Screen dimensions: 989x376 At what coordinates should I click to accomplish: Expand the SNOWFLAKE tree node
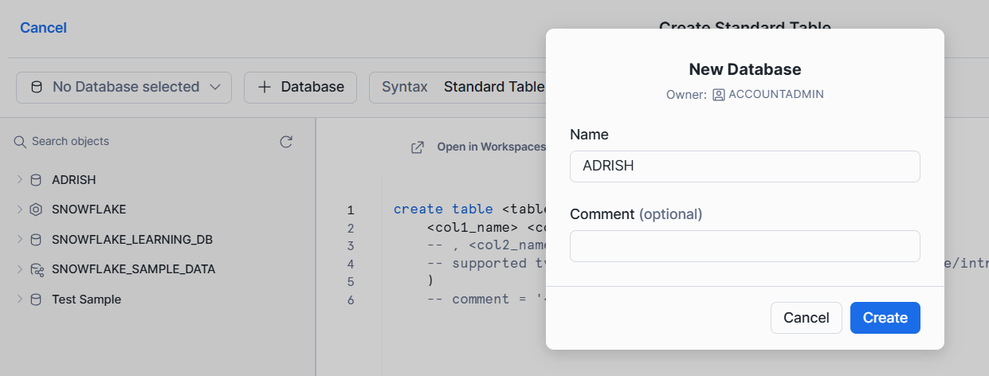pyautogui.click(x=20, y=210)
